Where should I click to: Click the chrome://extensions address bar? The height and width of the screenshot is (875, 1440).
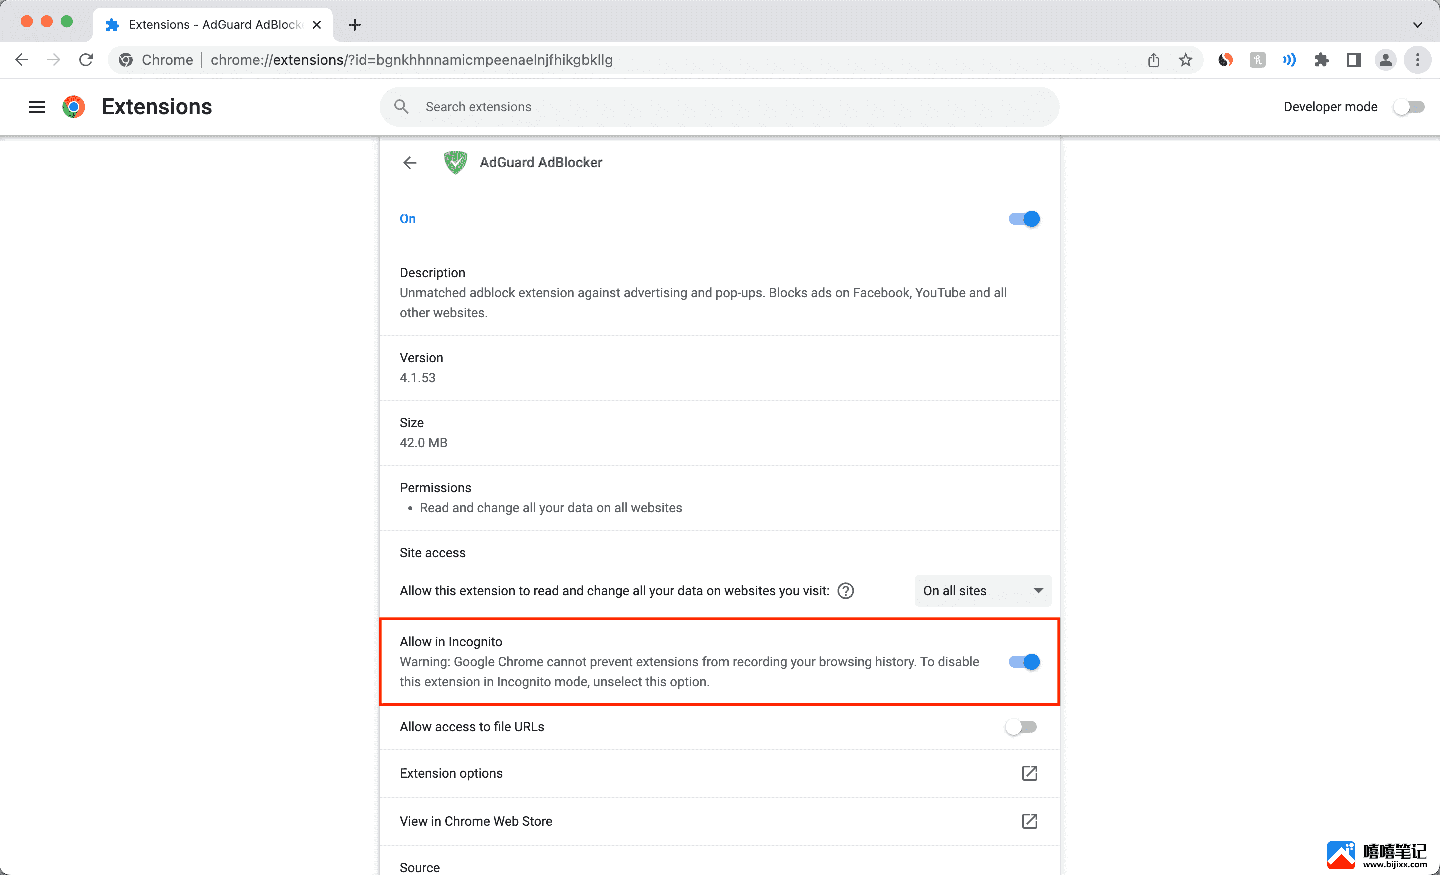654,59
